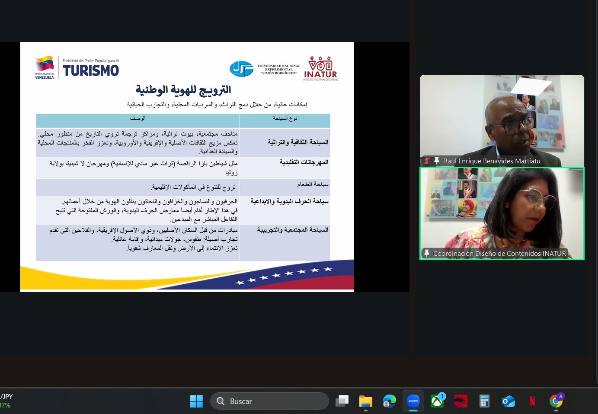Launch Netflix from the taskbar

coord(532,401)
